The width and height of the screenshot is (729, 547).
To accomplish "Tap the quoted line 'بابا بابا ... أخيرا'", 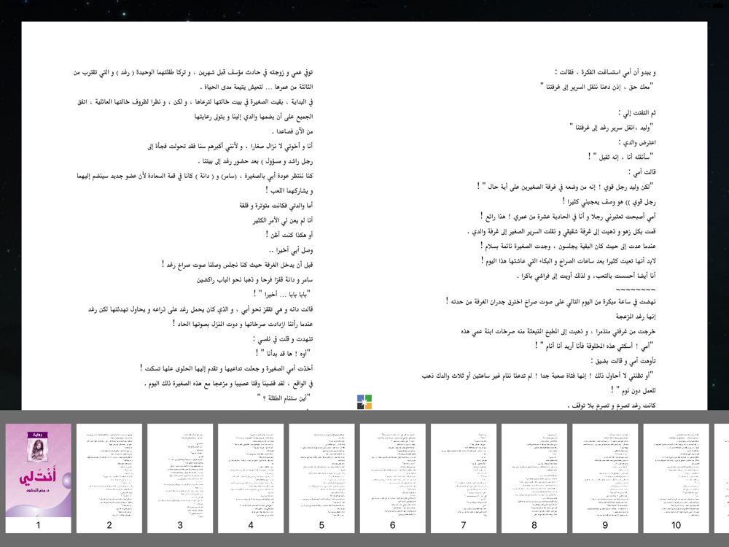I will pyautogui.click(x=281, y=294).
